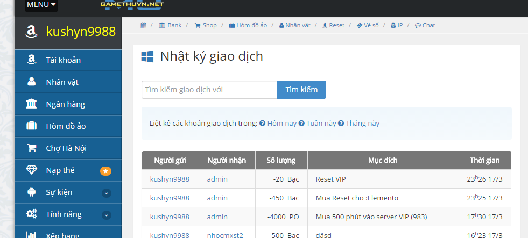Click the question icon before Tuần này

[302, 124]
